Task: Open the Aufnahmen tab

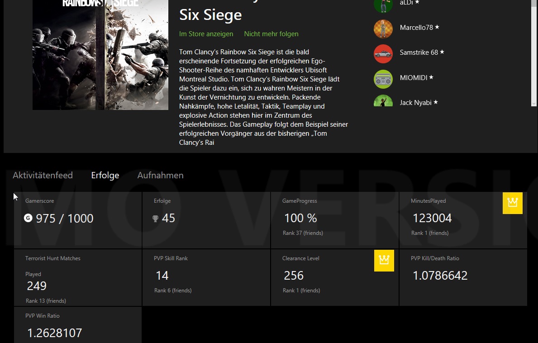Action: 160,175
